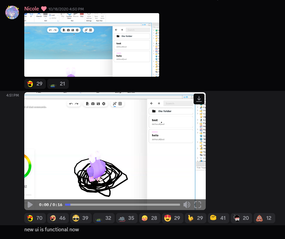Toggle the sunglasses emoji reaction with count 39
The image size is (285, 239).
81,218
